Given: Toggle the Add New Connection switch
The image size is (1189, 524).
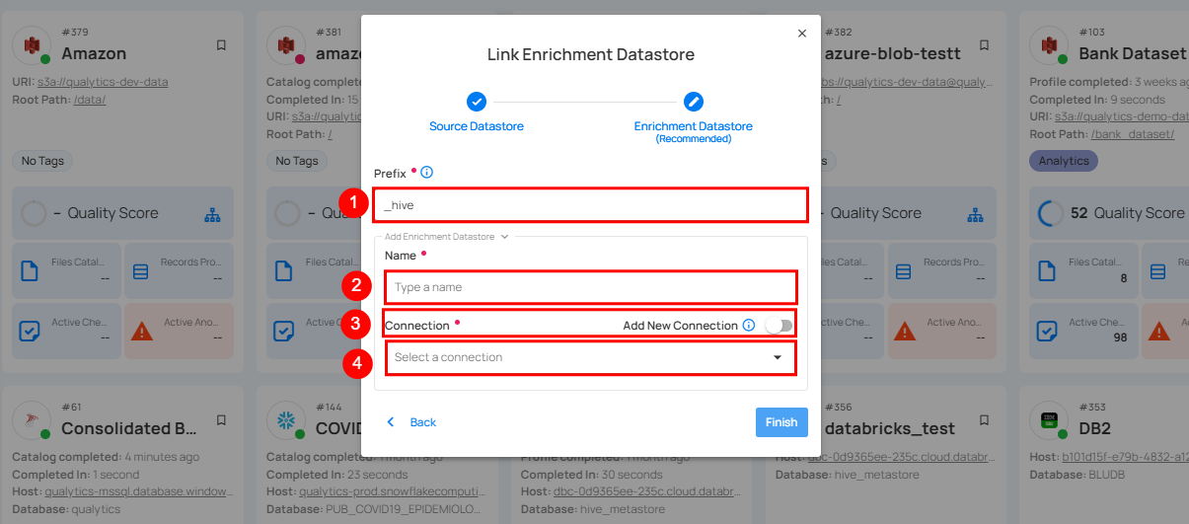Looking at the screenshot, I should click(x=779, y=326).
